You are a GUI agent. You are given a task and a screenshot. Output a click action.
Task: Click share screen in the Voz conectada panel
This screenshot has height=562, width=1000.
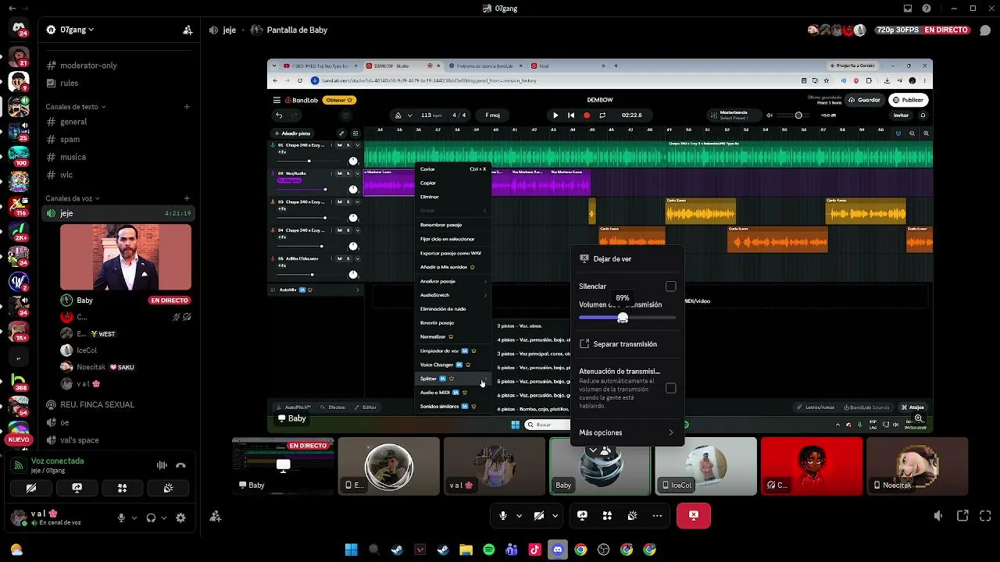pos(77,488)
